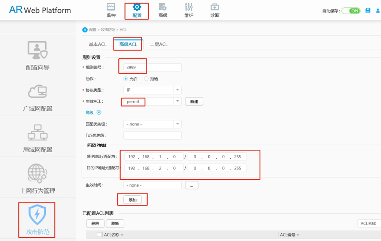
Task: Click the blue save disk icon
Action: 368,11
